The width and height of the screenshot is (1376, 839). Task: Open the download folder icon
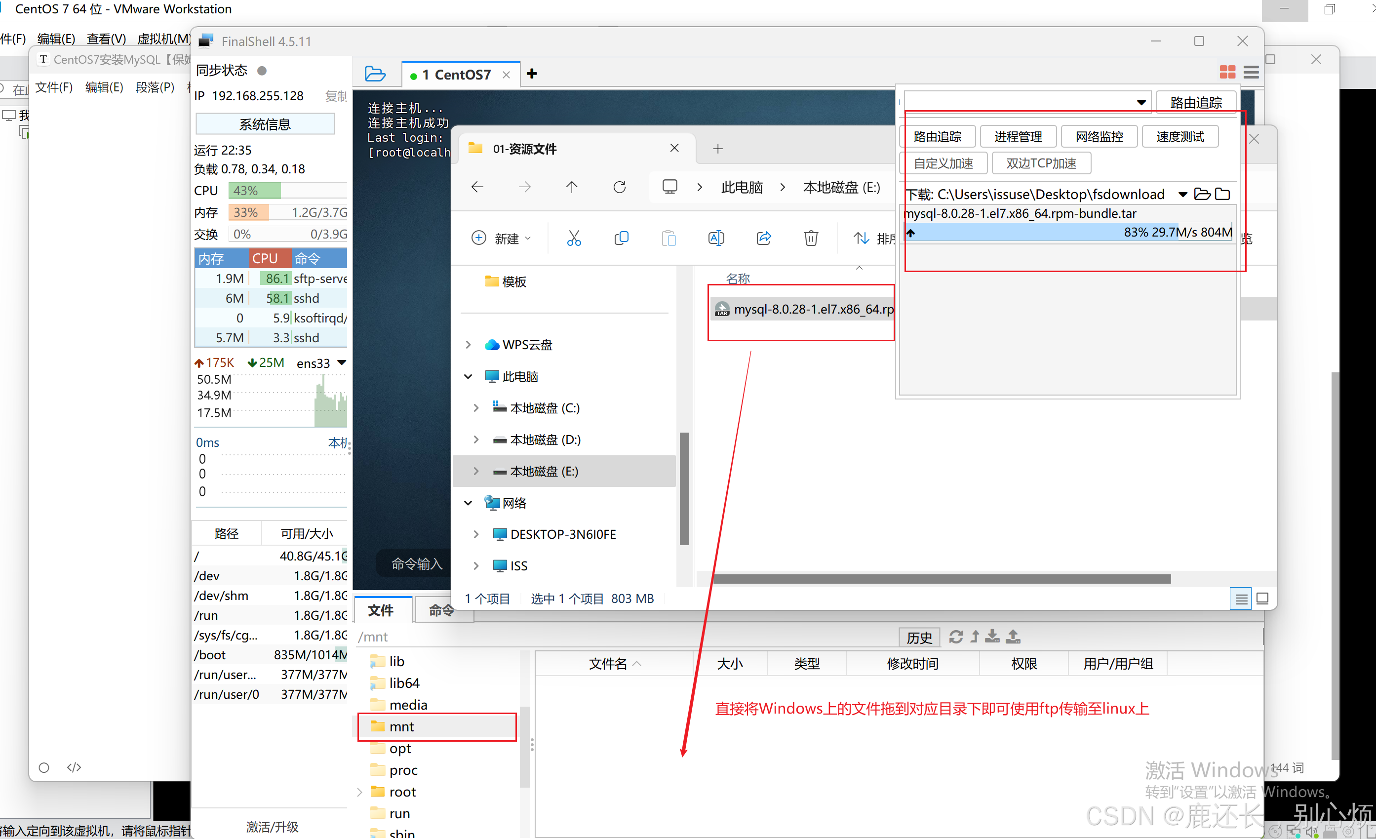1202,195
